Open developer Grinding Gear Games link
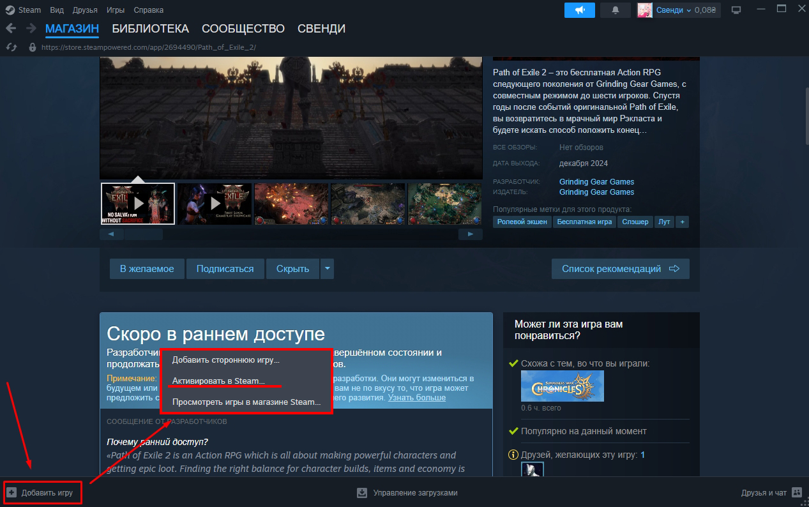The image size is (809, 507). click(597, 182)
